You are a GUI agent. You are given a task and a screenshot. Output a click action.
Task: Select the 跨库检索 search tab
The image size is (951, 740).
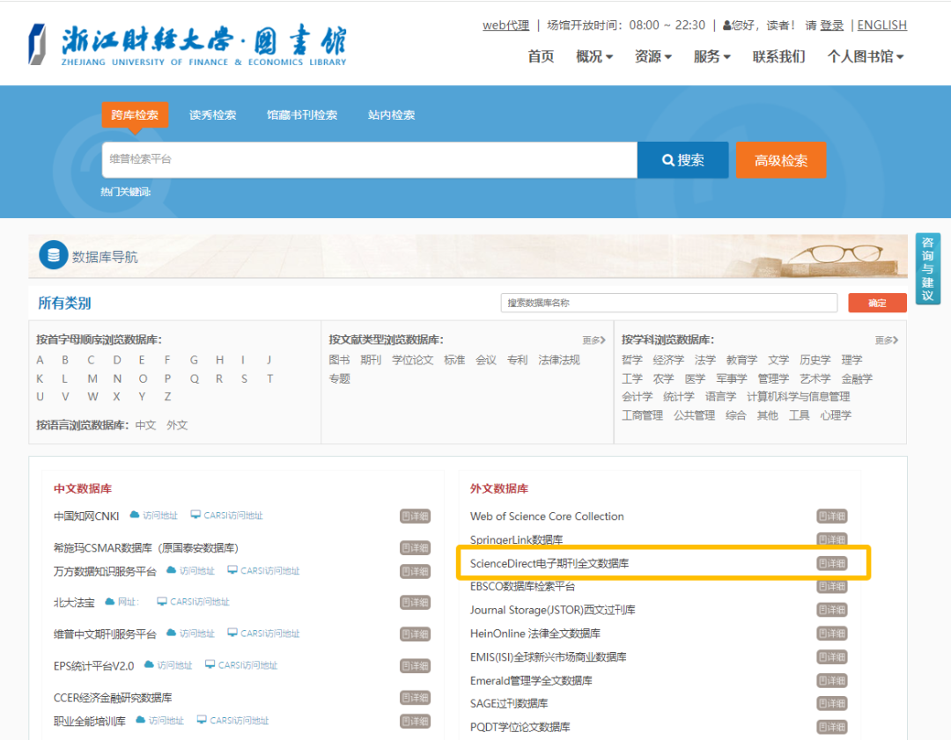(x=135, y=114)
